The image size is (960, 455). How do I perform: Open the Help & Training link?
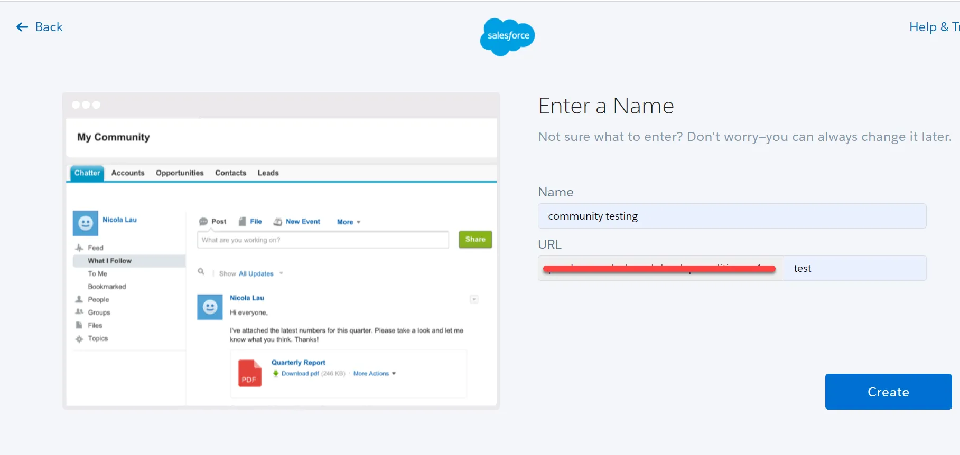coord(934,27)
